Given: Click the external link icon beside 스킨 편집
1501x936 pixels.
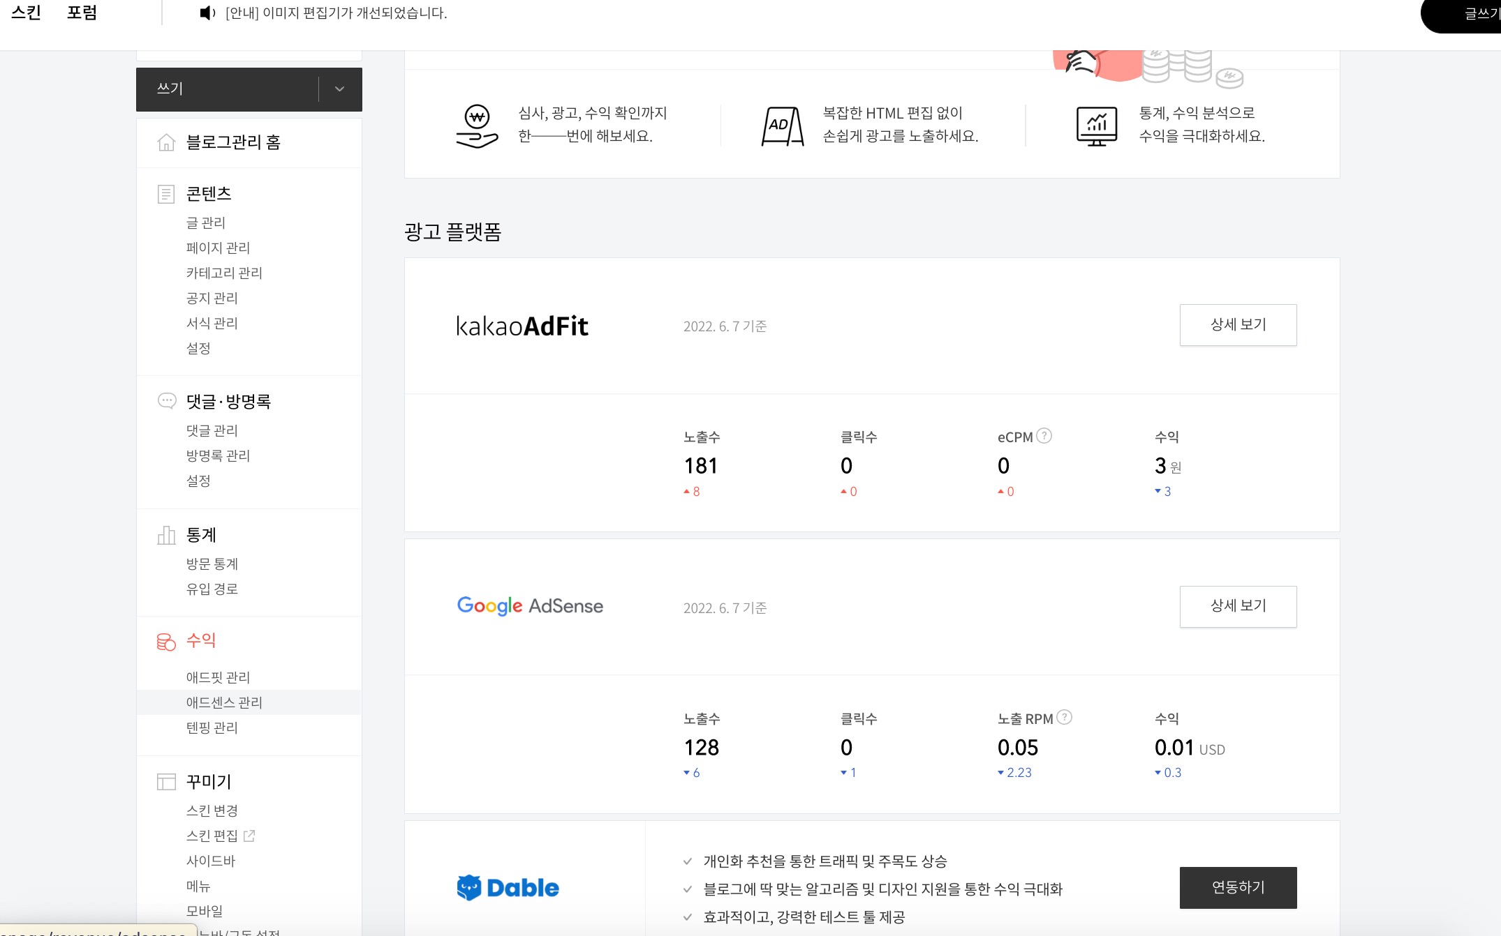Looking at the screenshot, I should 249,836.
